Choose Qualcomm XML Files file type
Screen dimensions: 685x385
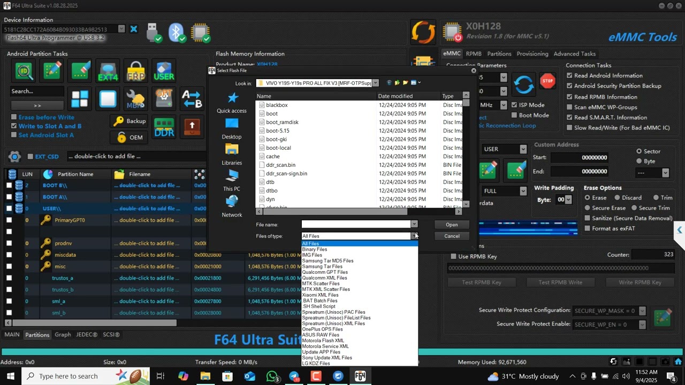324,278
